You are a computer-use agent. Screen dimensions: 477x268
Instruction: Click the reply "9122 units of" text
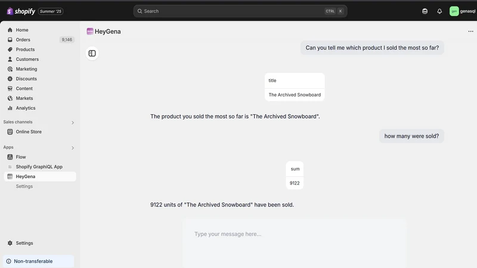222,205
